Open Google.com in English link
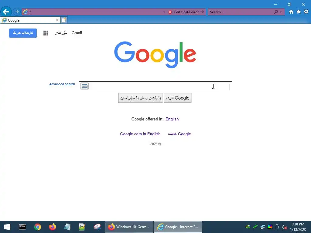Viewport: 311px width, 233px height. click(x=140, y=134)
